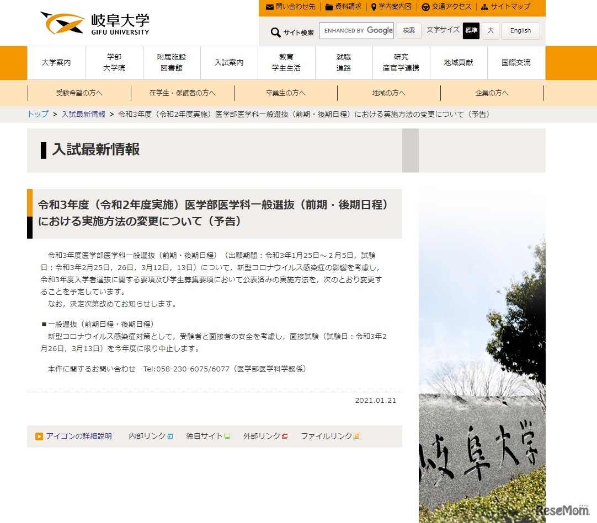597x523 pixels.
Task: Expand the 学部大学院 navigation menu
Action: pyautogui.click(x=114, y=62)
